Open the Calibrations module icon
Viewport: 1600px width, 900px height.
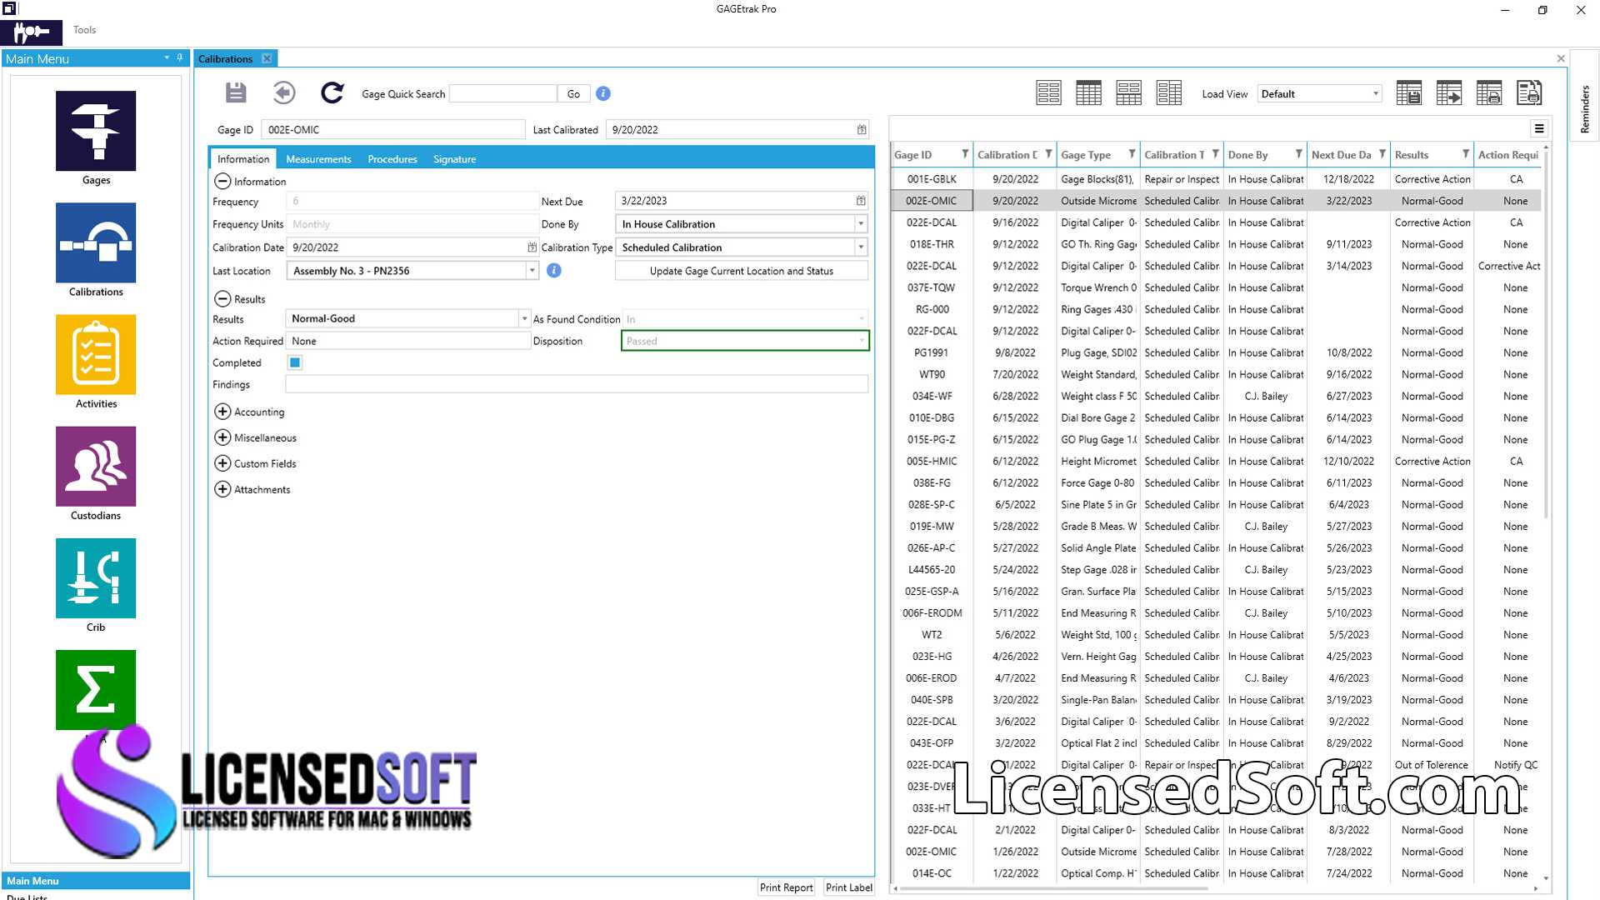click(x=96, y=242)
